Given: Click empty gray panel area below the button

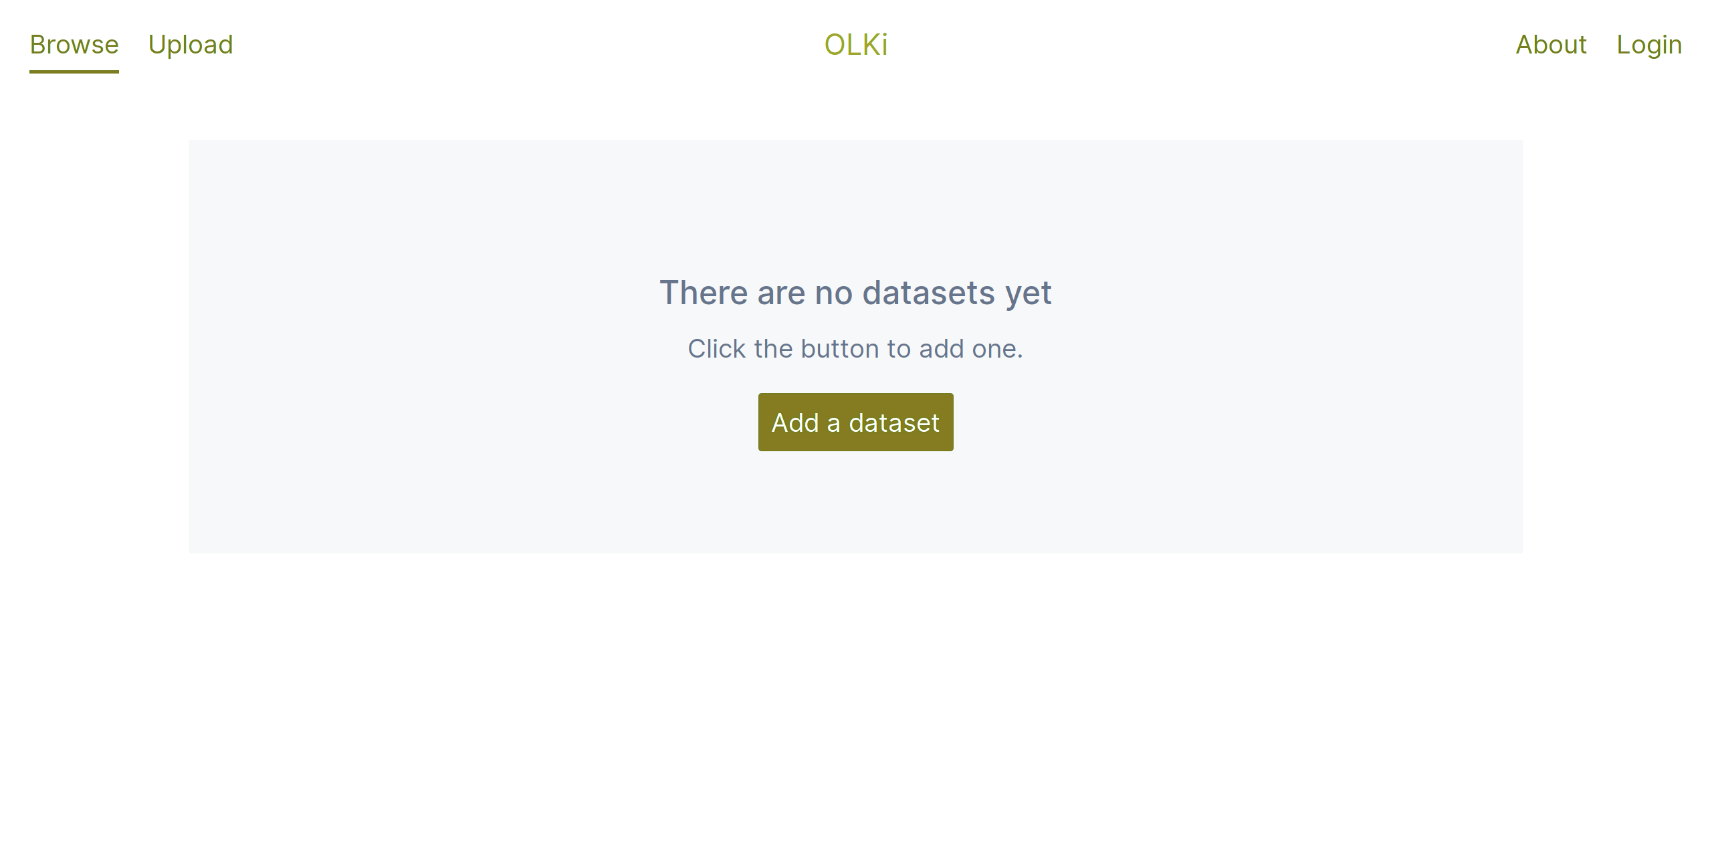Looking at the screenshot, I should (856, 503).
